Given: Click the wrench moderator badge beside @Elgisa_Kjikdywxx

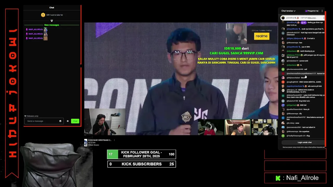Looking at the screenshot, I should pos(303,38).
